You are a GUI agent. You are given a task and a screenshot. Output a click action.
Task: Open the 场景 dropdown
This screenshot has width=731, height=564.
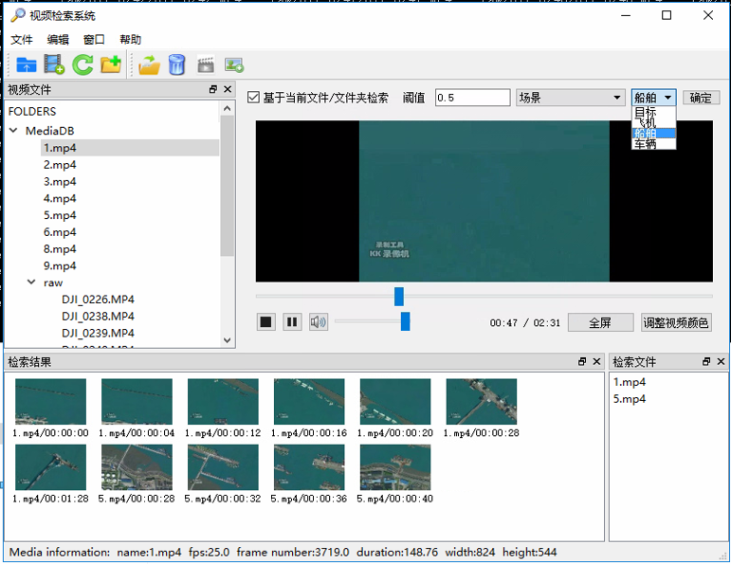570,98
